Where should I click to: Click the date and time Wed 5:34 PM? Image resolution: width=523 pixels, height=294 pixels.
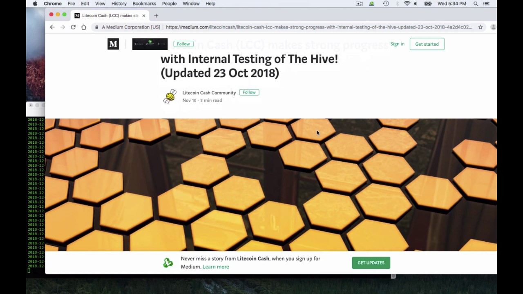451,4
